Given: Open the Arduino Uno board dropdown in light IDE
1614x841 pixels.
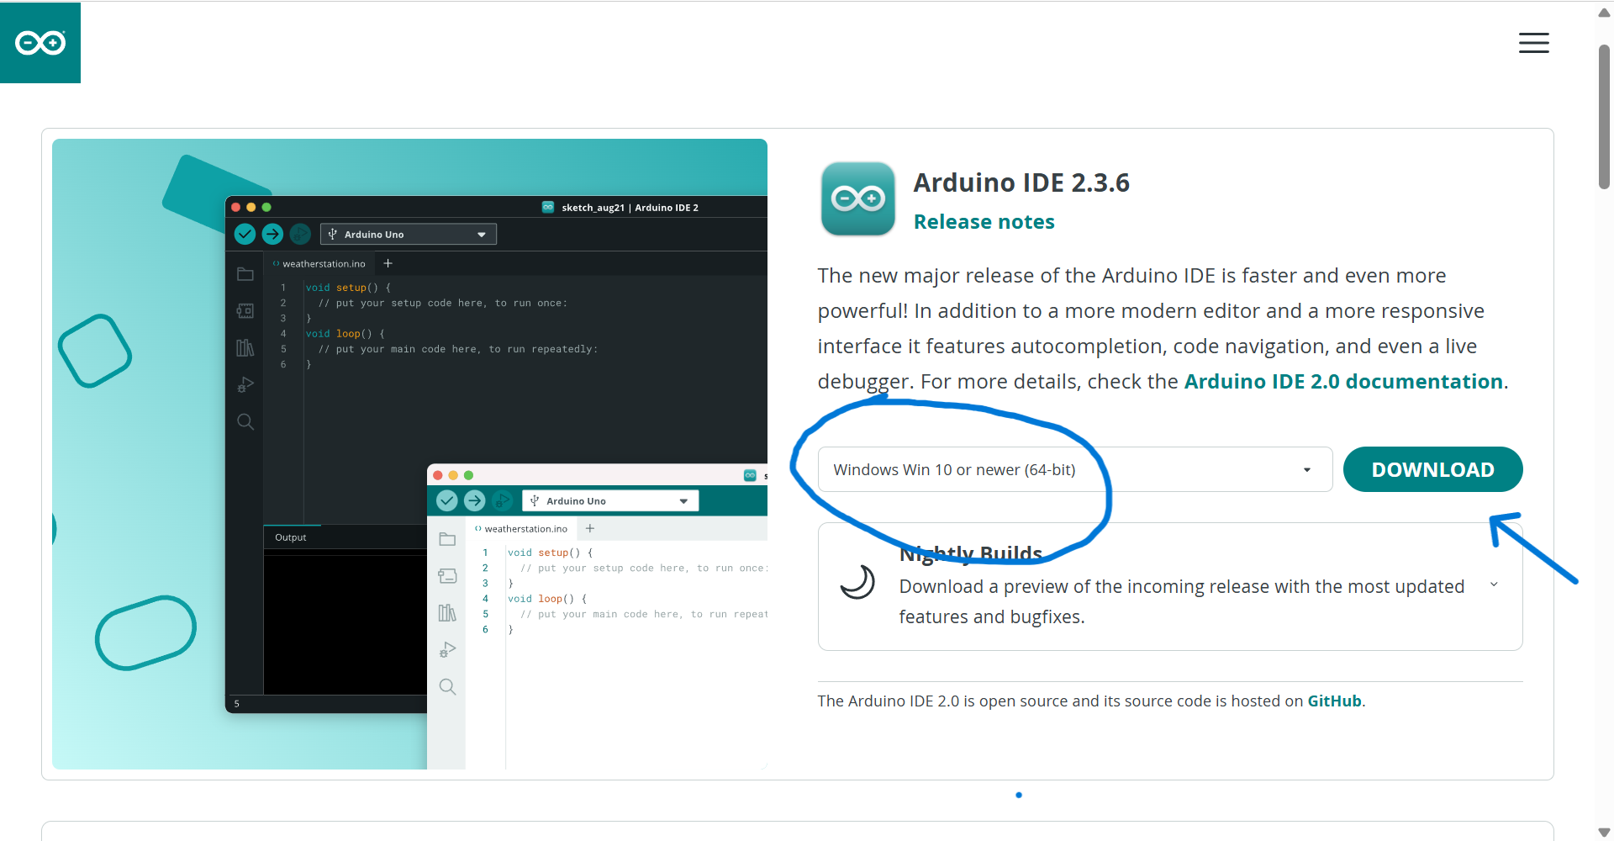Looking at the screenshot, I should point(610,500).
